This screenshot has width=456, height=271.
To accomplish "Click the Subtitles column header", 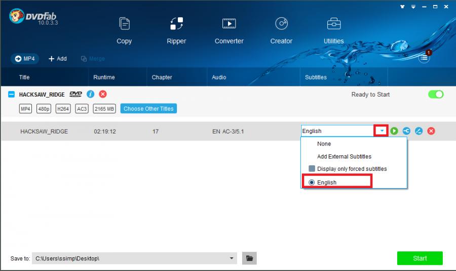I will coord(316,77).
